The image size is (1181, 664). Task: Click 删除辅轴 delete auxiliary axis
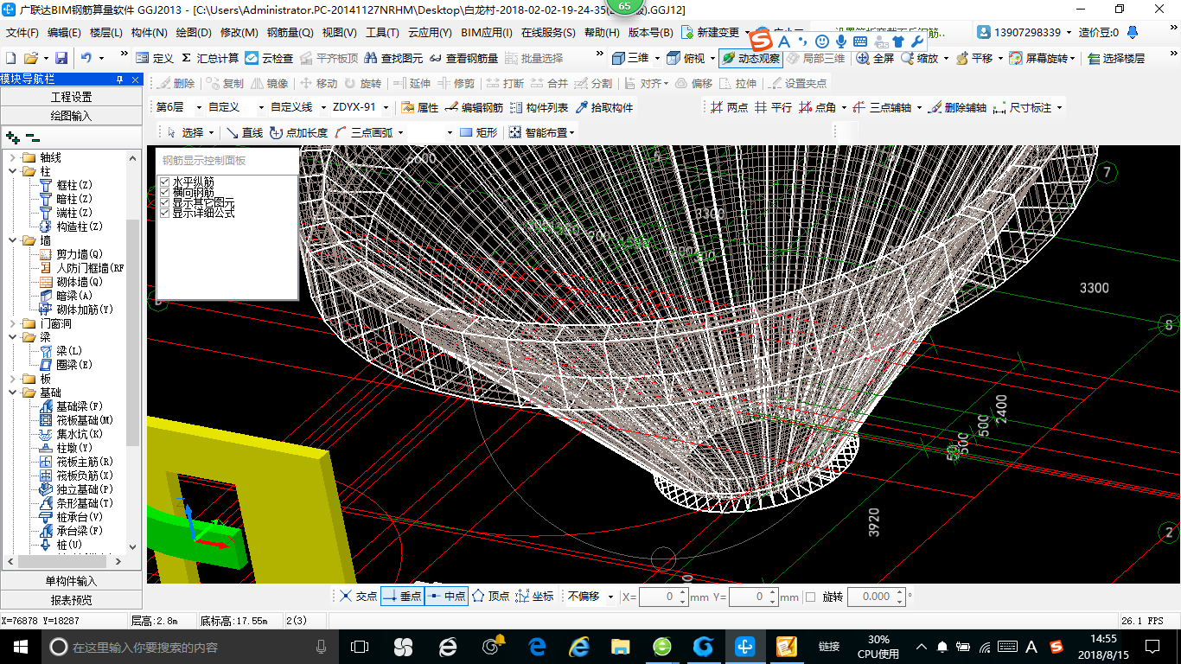958,107
